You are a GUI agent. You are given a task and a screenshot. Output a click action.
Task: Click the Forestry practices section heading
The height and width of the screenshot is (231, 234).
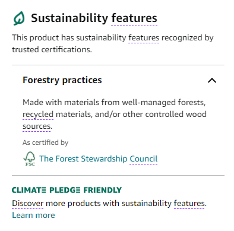[x=62, y=80]
